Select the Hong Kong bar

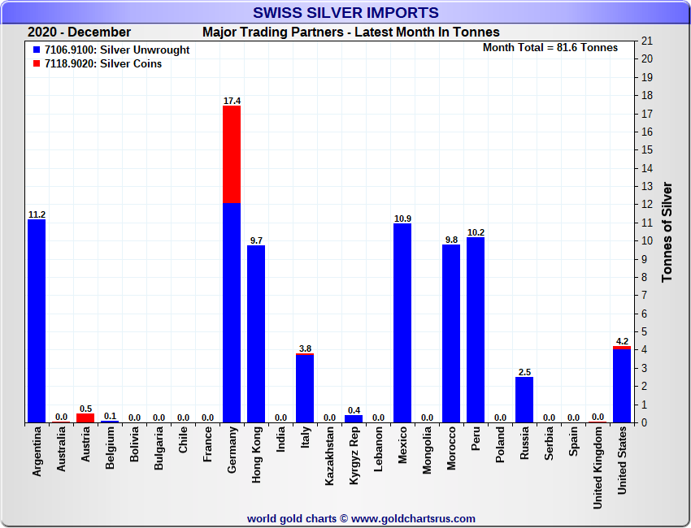click(256, 334)
